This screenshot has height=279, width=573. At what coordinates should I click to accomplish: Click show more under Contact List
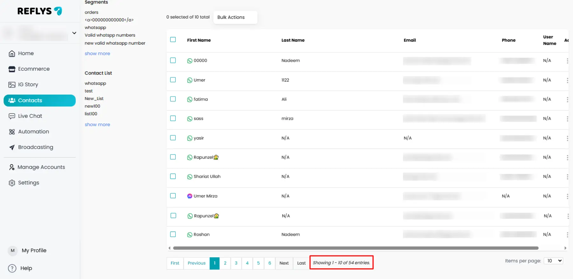coord(97,125)
